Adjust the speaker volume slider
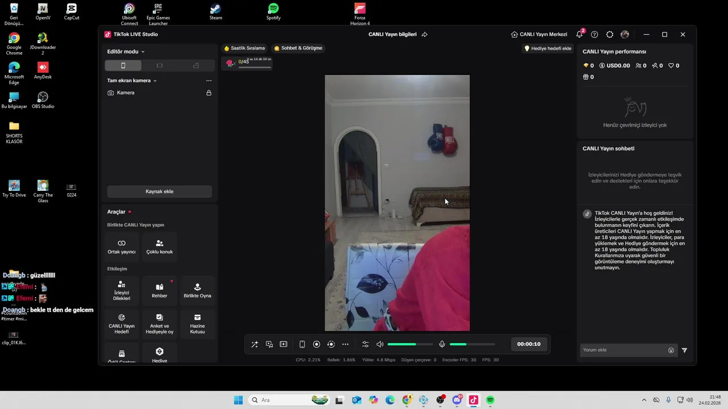Image resolution: width=728 pixels, height=409 pixels. [x=409, y=344]
